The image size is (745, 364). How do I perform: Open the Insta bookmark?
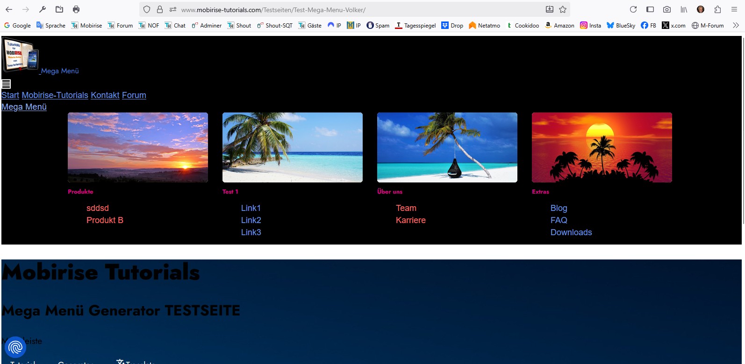591,26
